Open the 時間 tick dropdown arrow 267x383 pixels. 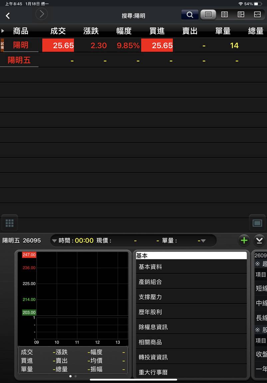[54, 241]
